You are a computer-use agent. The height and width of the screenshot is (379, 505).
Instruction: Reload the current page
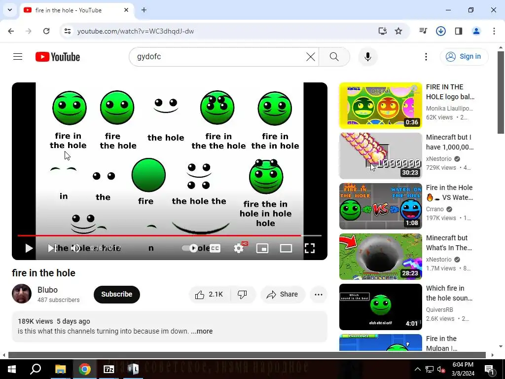click(x=46, y=31)
